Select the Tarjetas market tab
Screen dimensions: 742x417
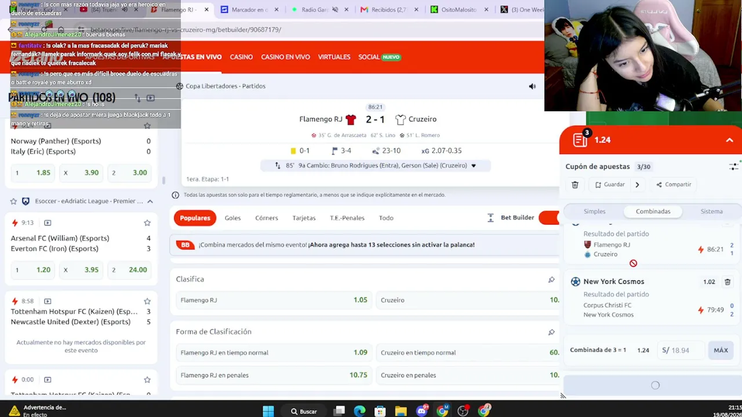pyautogui.click(x=304, y=218)
